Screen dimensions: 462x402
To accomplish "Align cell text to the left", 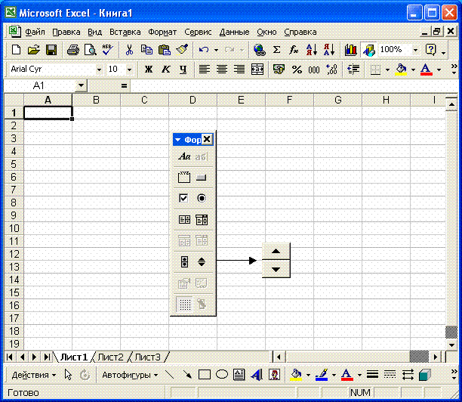I will tap(204, 70).
